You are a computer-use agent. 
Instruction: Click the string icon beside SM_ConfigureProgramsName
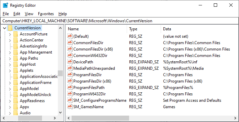pos(70,100)
